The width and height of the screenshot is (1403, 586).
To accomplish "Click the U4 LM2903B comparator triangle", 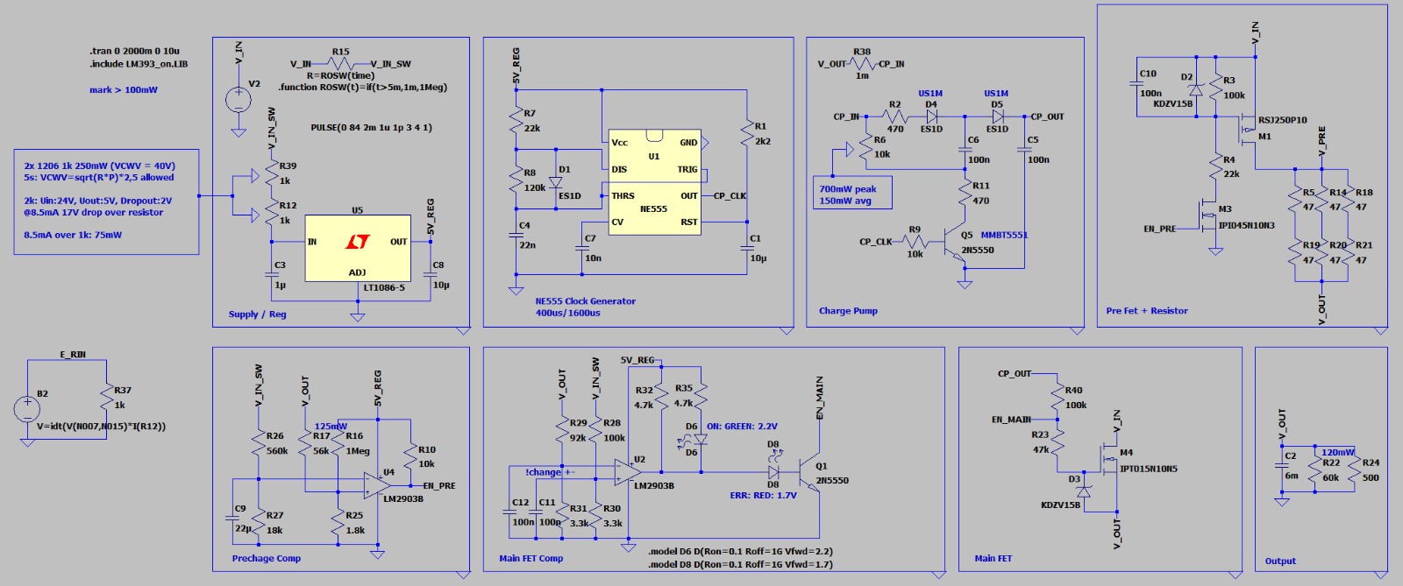I will coord(378,485).
